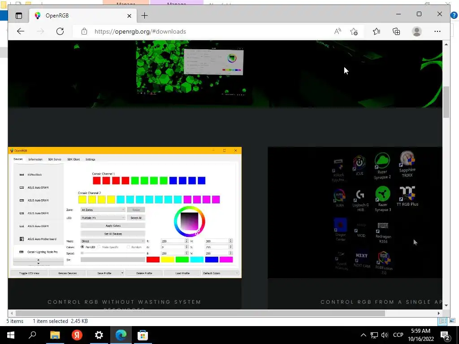Click the AURA desktop icon
Screen dimensions: 459x344
coord(339,198)
